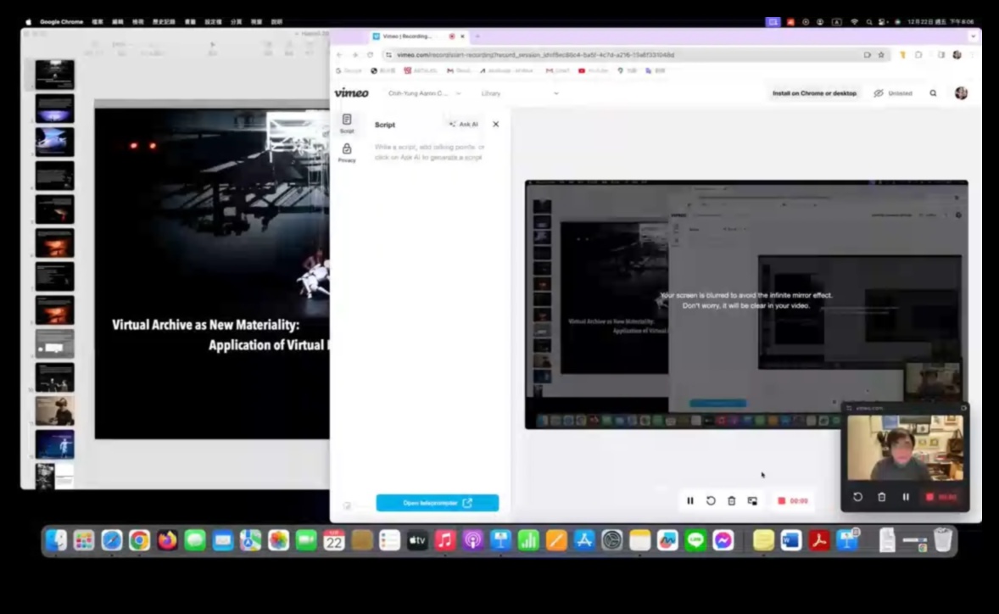Stop recording with the red 00:00 button
Screen dimensions: 999x614
793,501
